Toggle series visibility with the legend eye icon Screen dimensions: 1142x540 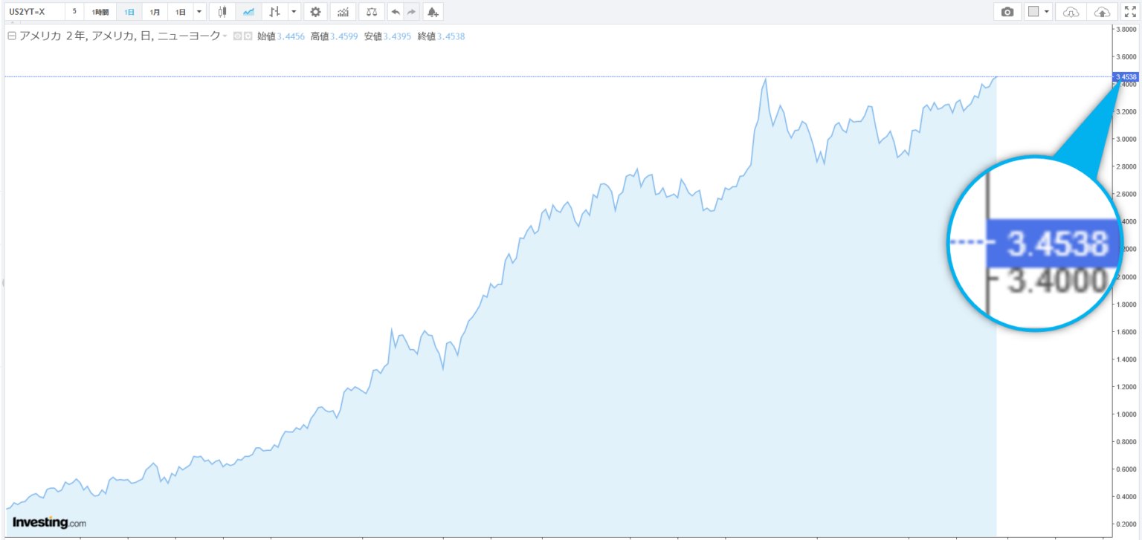[237, 36]
